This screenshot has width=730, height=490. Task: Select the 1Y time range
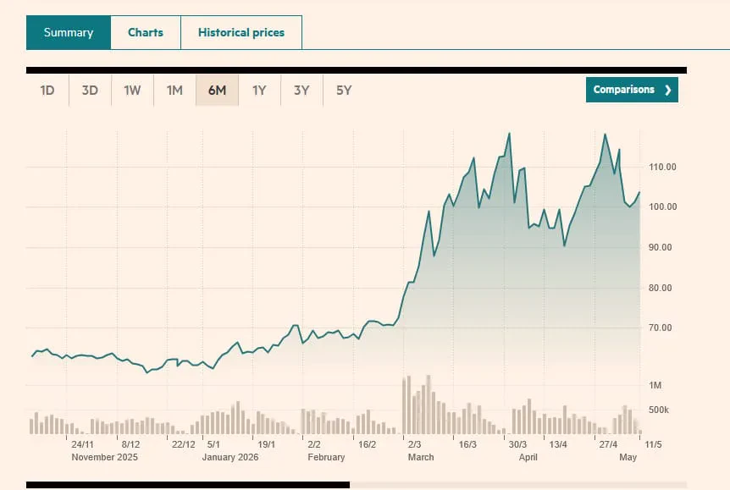[259, 91]
